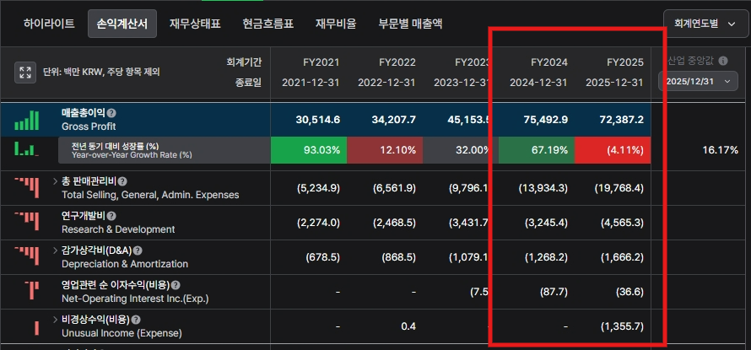
Task: Open the 하이라이트 tab
Action: point(49,24)
